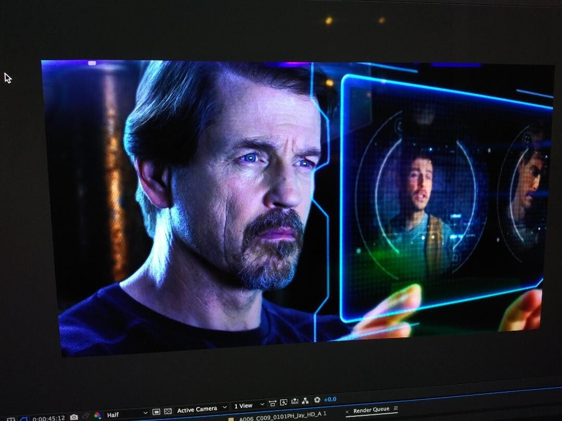
Task: Toggle the Region of Interest icon
Action: (x=156, y=412)
